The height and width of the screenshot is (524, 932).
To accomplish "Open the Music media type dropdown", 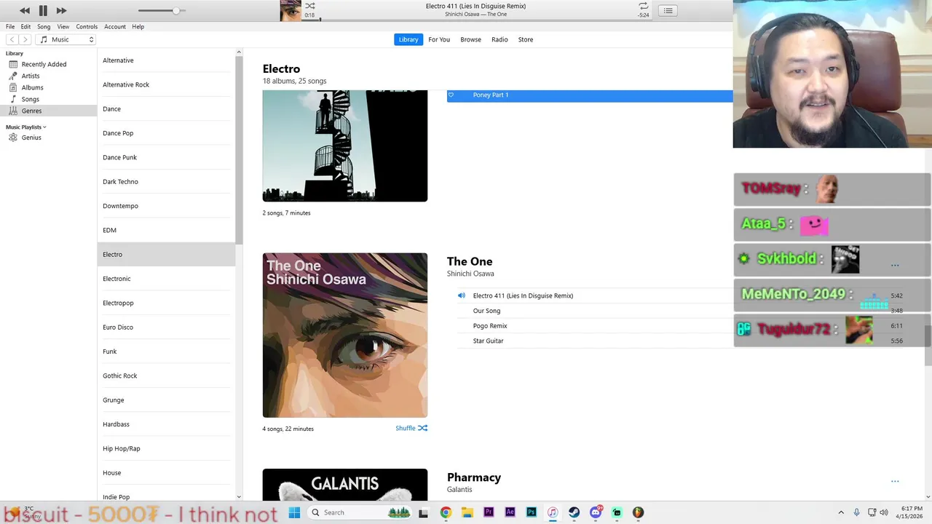I will 66,39.
